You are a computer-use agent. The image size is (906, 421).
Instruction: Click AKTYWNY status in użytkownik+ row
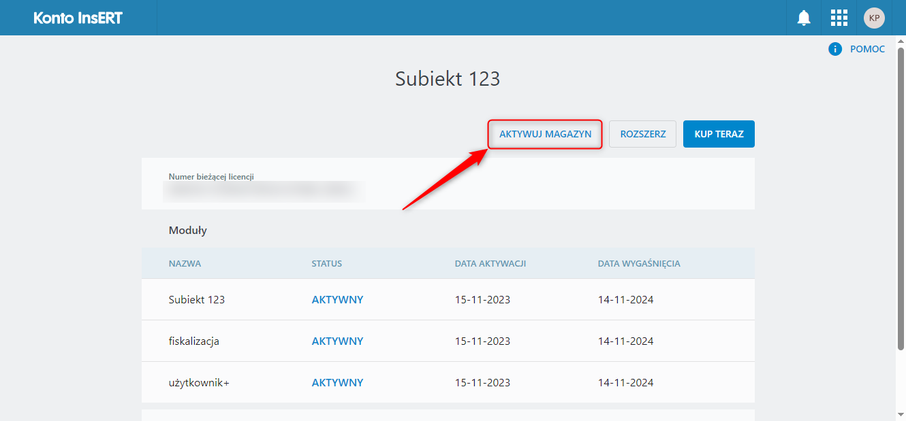click(x=338, y=383)
